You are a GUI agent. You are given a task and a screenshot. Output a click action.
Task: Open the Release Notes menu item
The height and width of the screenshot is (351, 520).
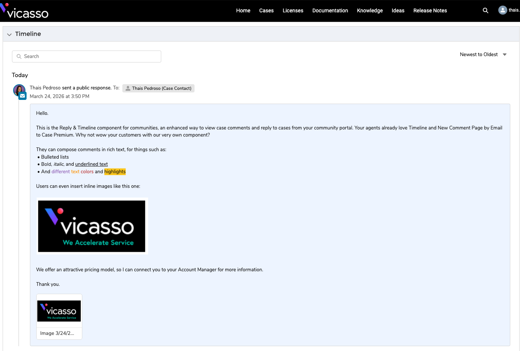click(x=430, y=10)
